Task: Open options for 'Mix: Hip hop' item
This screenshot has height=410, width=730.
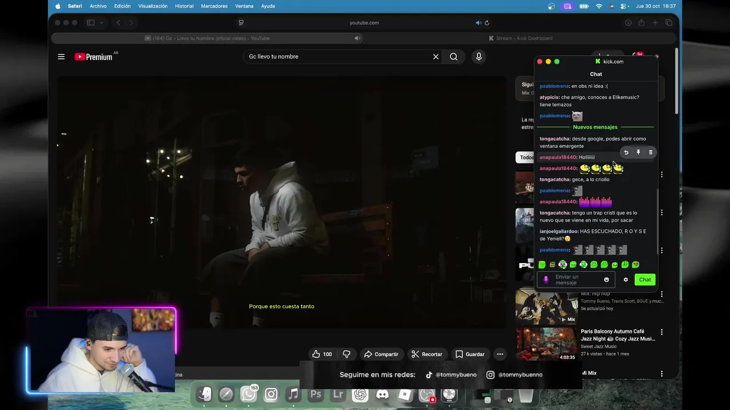Action: click(662, 294)
